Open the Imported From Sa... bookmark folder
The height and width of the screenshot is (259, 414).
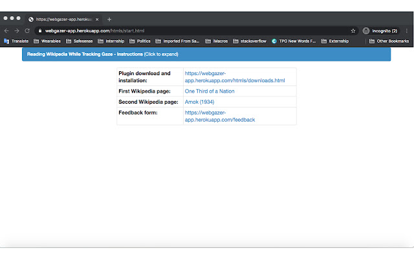click(177, 41)
